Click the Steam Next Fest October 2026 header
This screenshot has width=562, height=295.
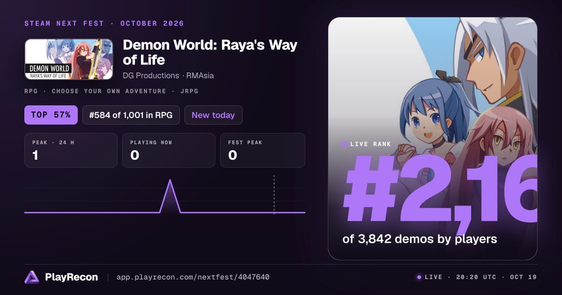tap(104, 23)
